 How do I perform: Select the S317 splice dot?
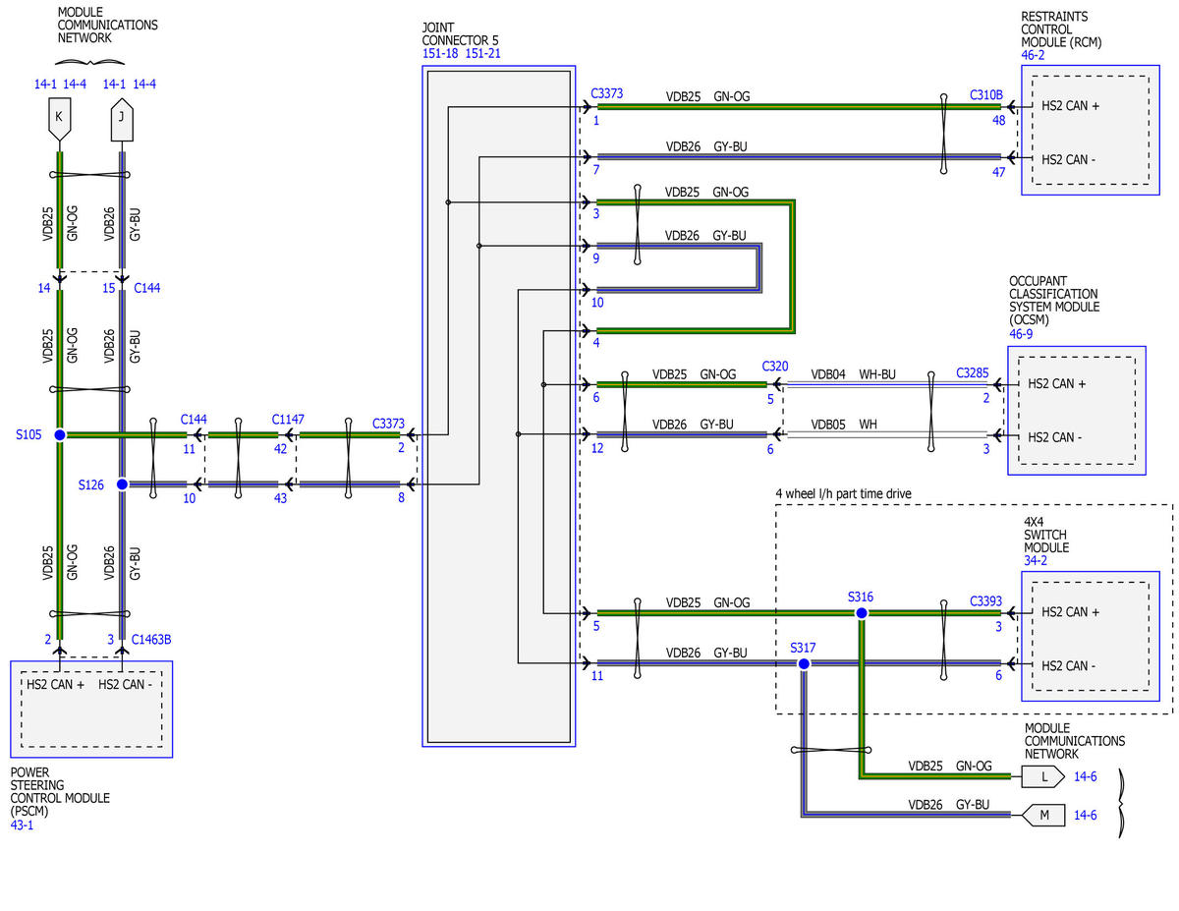(x=804, y=664)
